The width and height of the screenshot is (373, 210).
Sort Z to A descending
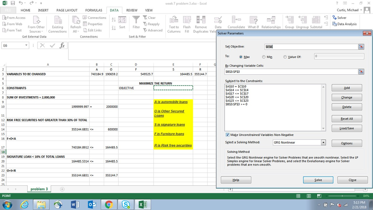pyautogui.click(x=114, y=28)
